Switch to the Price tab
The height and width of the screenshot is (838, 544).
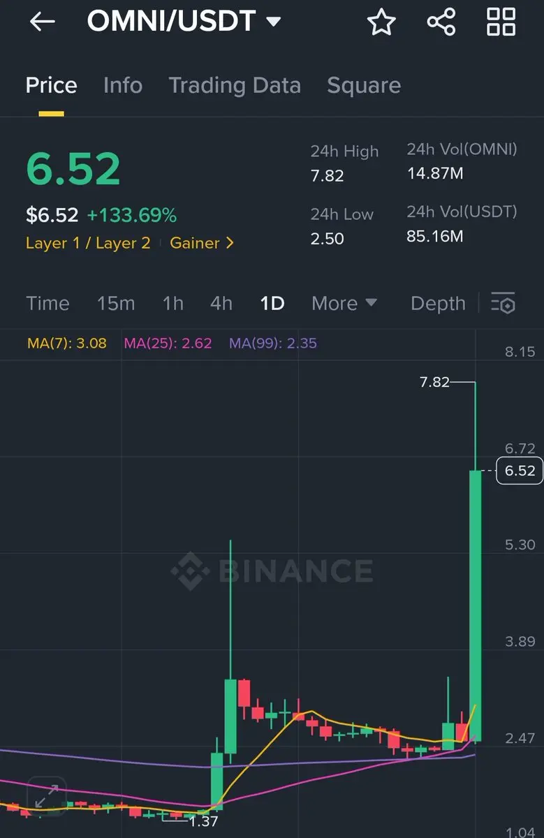point(52,85)
